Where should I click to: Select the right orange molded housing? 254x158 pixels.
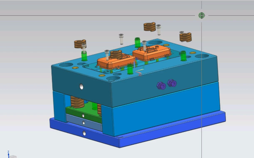click(152, 53)
